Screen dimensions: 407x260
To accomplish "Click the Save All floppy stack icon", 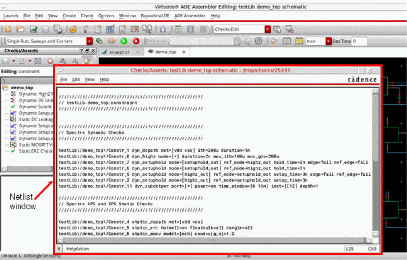I will pos(58,29).
